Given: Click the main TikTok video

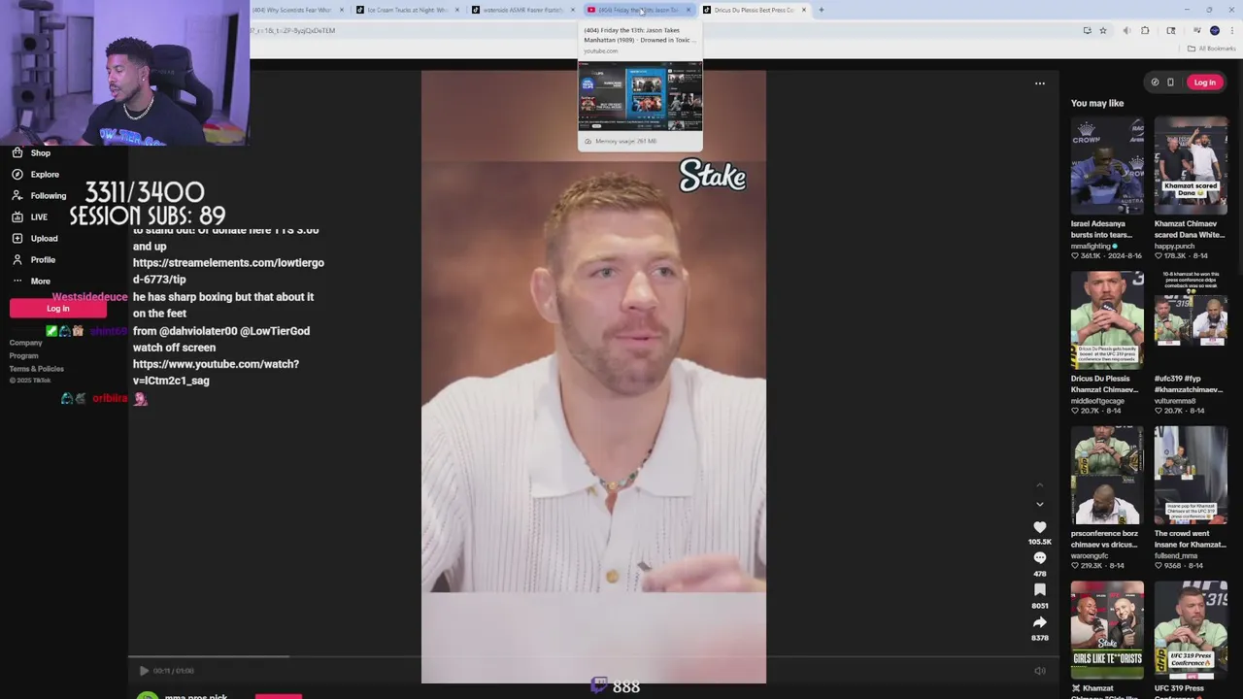Looking at the screenshot, I should (593, 377).
